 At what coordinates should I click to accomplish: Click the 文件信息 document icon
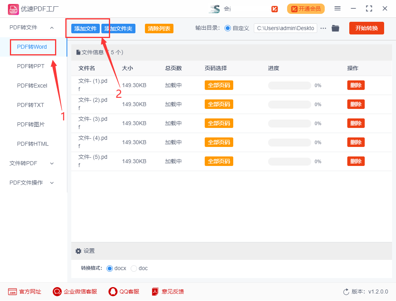[78, 53]
